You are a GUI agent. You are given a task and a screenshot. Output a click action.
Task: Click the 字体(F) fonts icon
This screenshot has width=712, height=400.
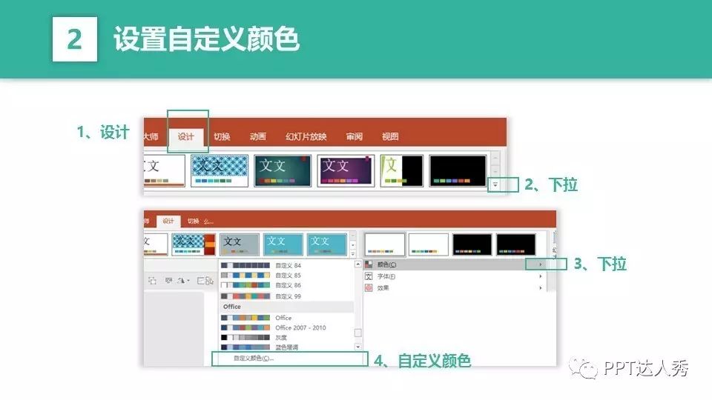[369, 276]
